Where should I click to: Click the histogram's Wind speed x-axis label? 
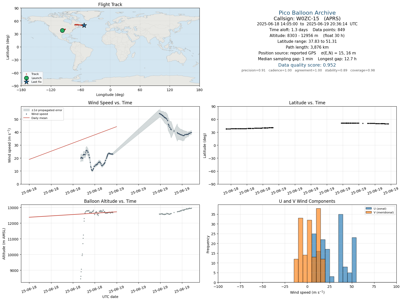tap(307, 292)
